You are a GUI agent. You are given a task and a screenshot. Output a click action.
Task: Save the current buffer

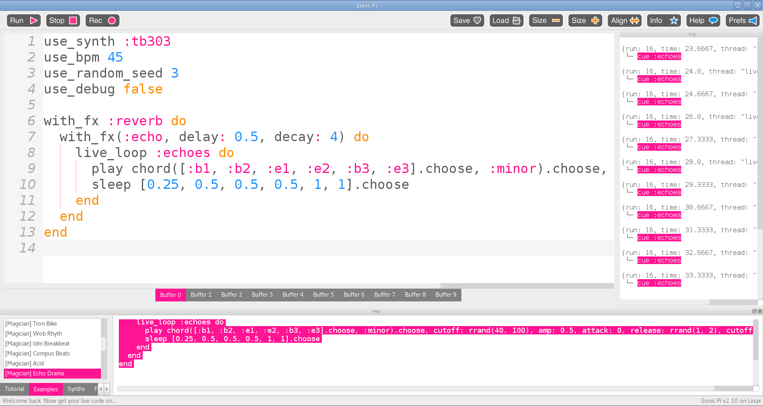coord(467,21)
